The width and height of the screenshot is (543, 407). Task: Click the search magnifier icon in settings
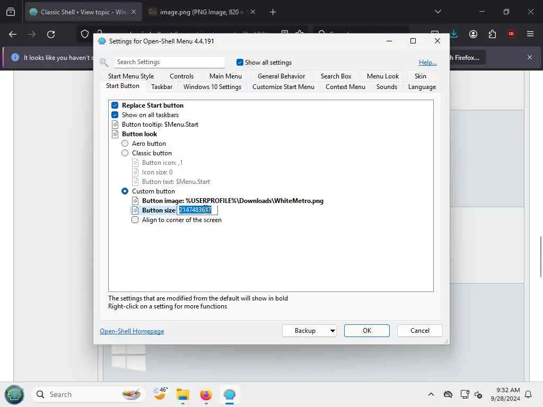click(x=104, y=63)
